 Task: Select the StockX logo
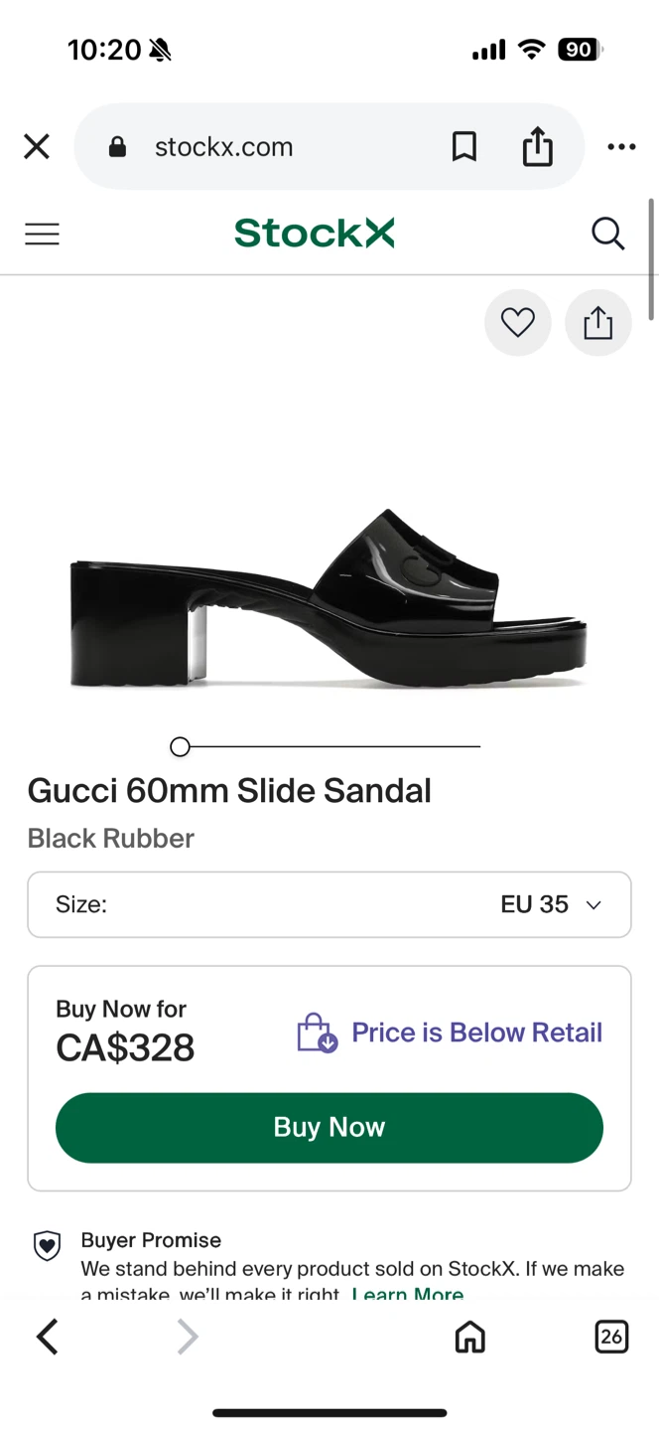314,233
